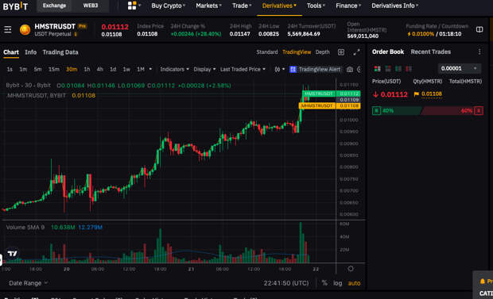
Task: Open the 0.00001 price grouping dropdown
Action: pyautogui.click(x=459, y=68)
